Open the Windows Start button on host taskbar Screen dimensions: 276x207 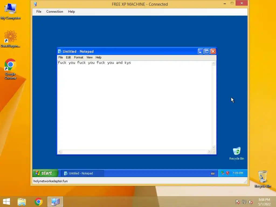coord(6,202)
